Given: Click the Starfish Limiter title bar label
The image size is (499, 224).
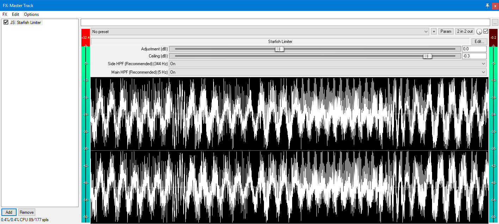Looking at the screenshot, I should tap(280, 42).
